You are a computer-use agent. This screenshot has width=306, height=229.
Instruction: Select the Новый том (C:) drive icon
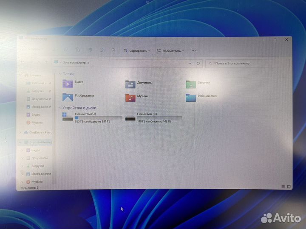(x=68, y=117)
